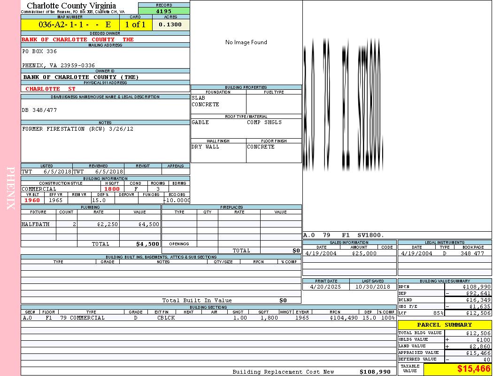Click OBLDG VALUE $100
Image resolution: width=493 pixels, height=376 pixels.
tap(483, 340)
